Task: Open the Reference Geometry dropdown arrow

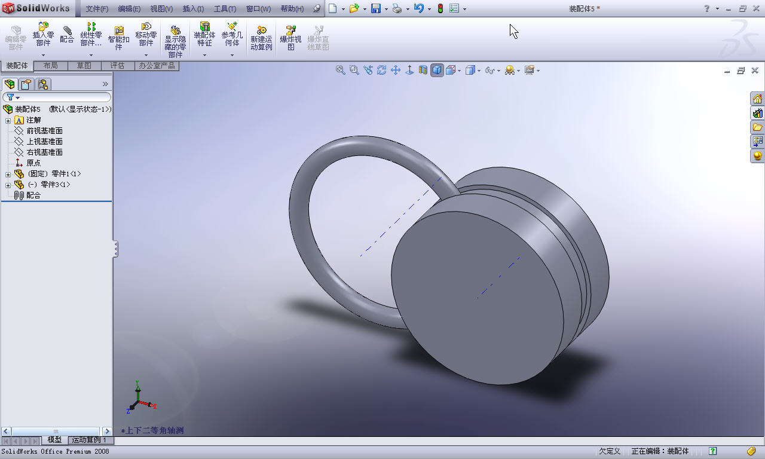Action: [232, 56]
